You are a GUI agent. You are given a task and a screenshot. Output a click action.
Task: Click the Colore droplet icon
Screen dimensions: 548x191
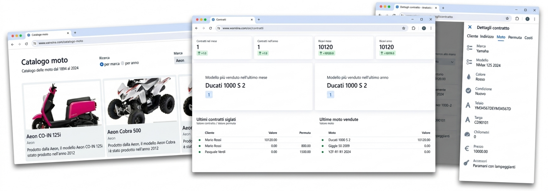tap(469, 77)
